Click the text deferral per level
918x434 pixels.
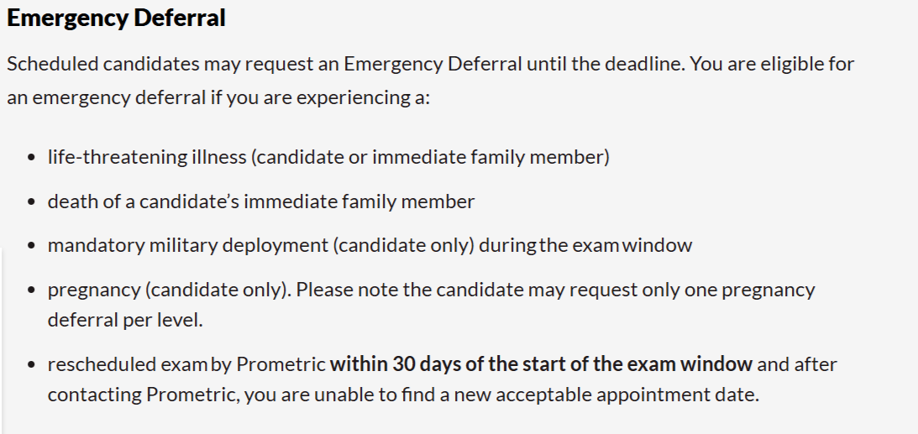125,321
